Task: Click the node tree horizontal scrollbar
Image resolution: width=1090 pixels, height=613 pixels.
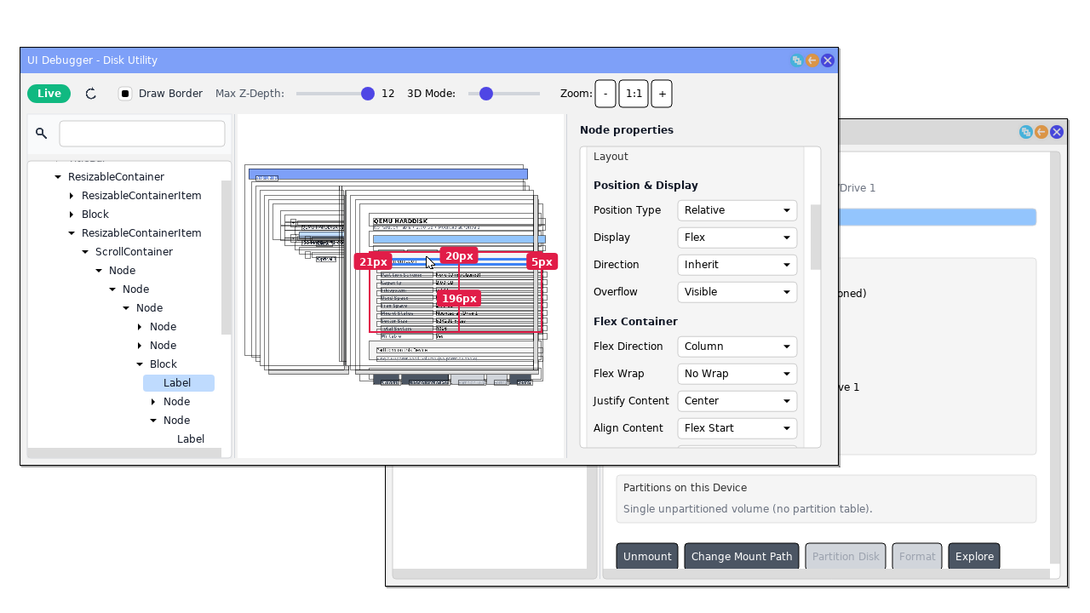Action: [124, 453]
